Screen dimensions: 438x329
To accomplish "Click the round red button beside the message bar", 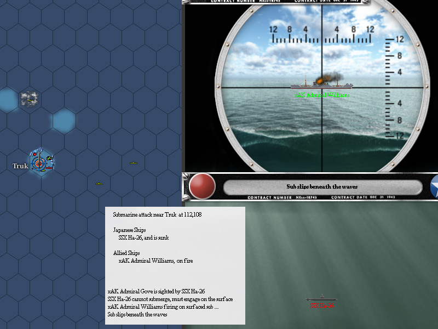I will [x=202, y=186].
